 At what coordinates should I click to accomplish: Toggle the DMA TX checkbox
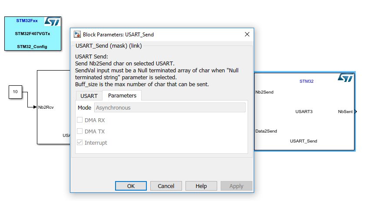click(79, 131)
